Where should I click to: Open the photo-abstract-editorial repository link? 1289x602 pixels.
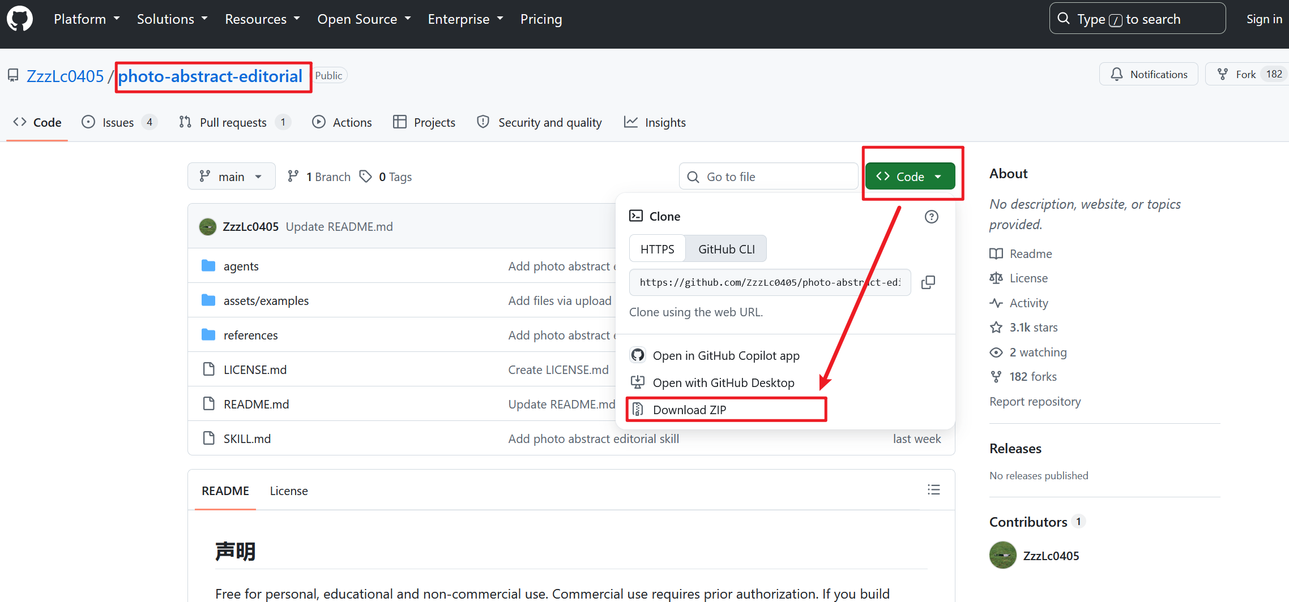tap(210, 76)
